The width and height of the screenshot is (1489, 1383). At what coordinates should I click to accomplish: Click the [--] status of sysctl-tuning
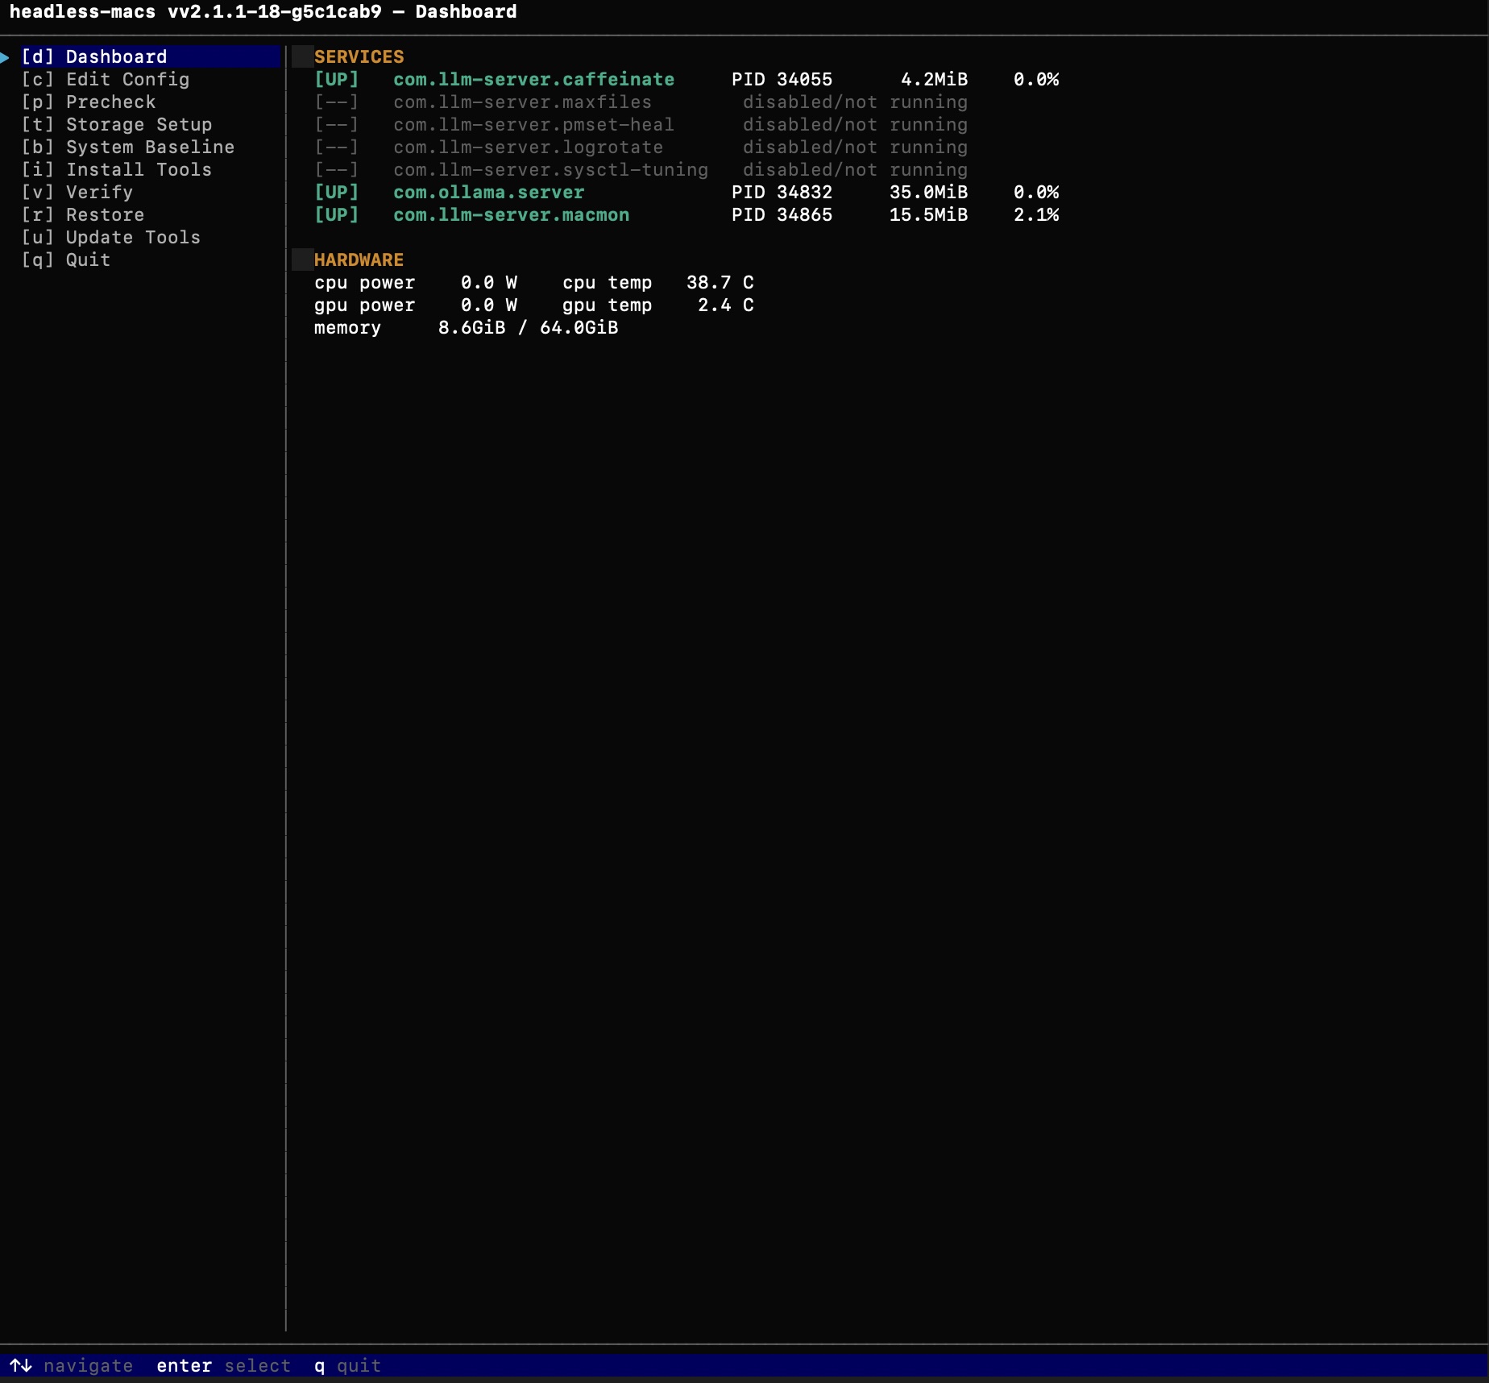(337, 169)
